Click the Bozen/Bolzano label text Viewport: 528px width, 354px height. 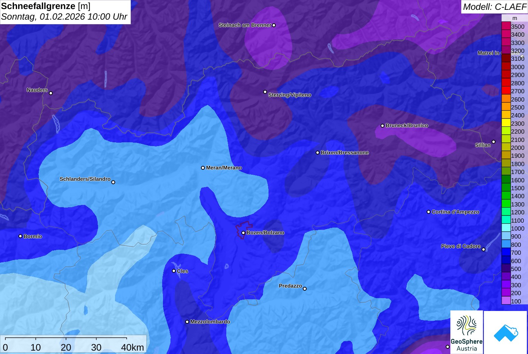[x=266, y=233]
